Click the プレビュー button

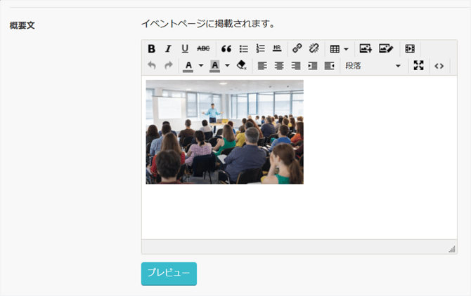(x=169, y=274)
